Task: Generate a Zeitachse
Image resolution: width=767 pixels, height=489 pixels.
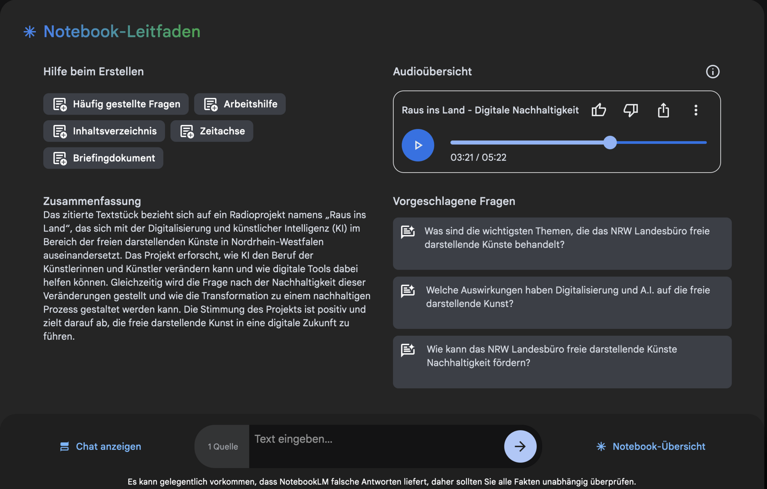Action: click(x=212, y=131)
